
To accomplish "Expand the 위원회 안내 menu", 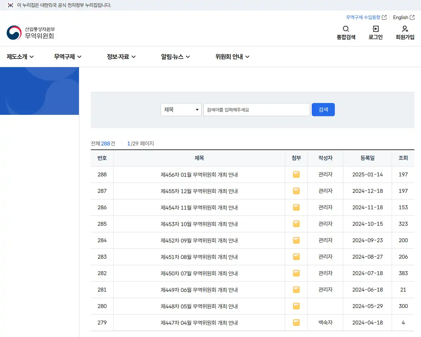I will pyautogui.click(x=232, y=57).
